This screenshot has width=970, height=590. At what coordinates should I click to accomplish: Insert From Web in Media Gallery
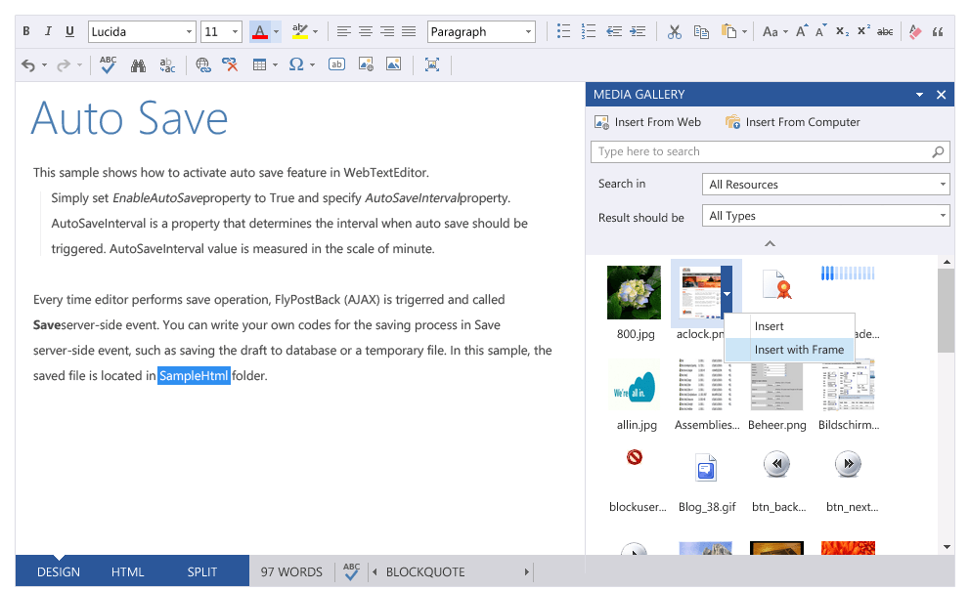(648, 122)
